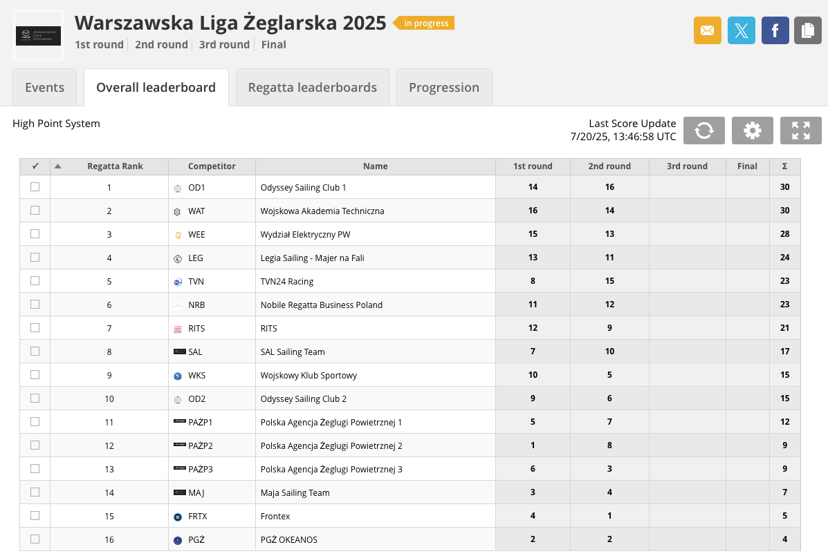Viewport: 828px width, 558px height.
Task: Share on X (Twitter) icon
Action: (x=741, y=30)
